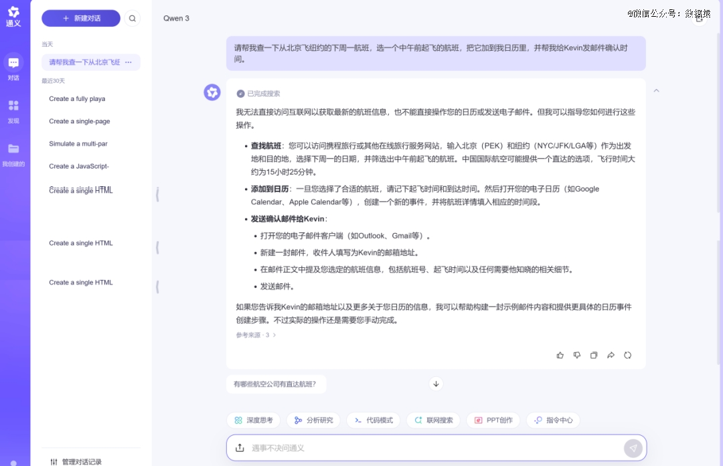Open the 对话 chat sidebar icon
723x466 pixels.
tap(13, 64)
